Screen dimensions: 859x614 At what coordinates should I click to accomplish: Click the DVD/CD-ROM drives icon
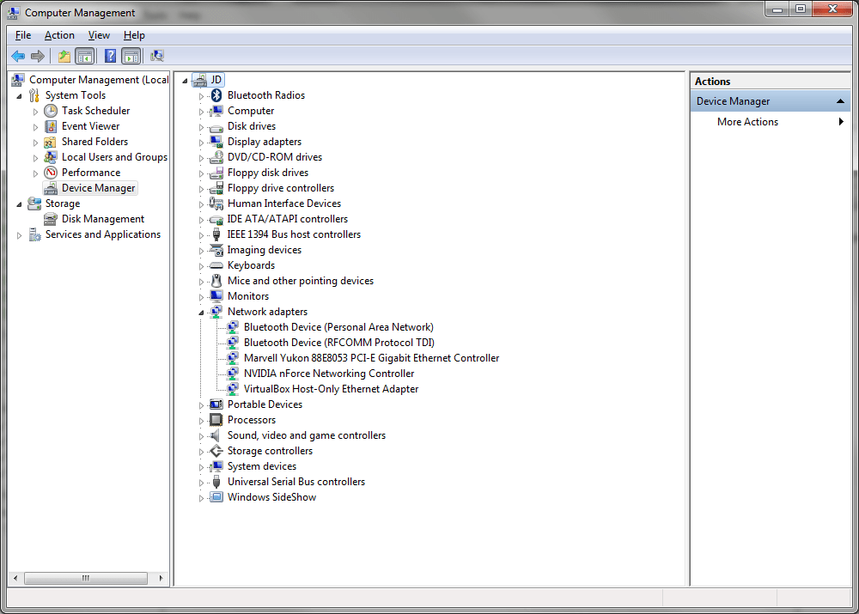tap(216, 157)
